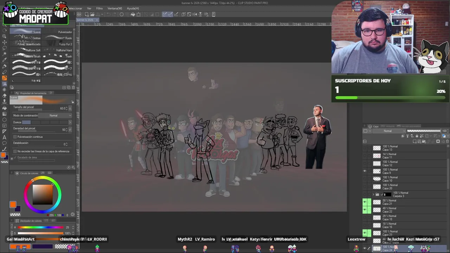Switch to Capa panel tab
This screenshot has height=253, width=450.
tap(374, 126)
